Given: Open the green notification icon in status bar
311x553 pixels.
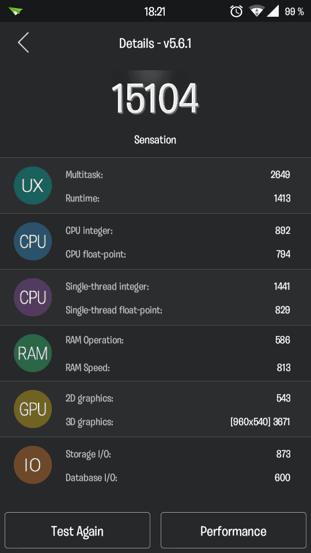Looking at the screenshot, I should click(16, 12).
